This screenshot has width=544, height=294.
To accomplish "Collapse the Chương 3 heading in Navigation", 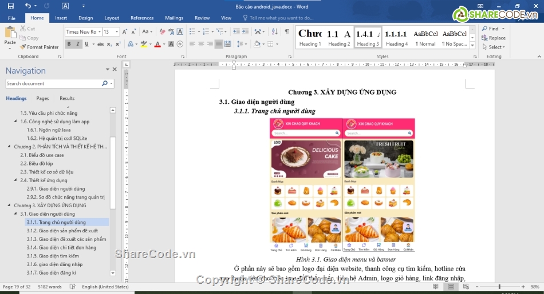I will point(9,206).
